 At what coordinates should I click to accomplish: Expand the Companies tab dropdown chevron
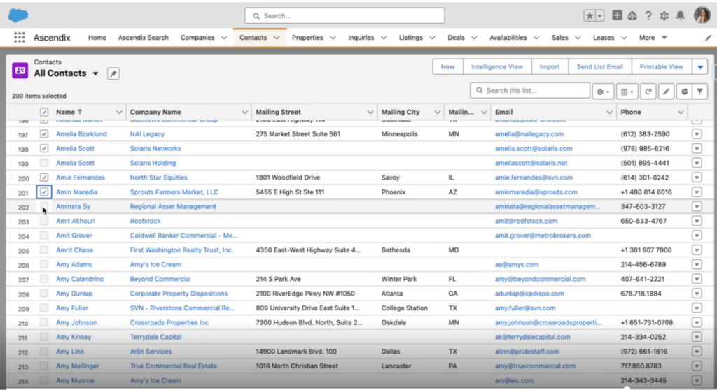(x=223, y=38)
